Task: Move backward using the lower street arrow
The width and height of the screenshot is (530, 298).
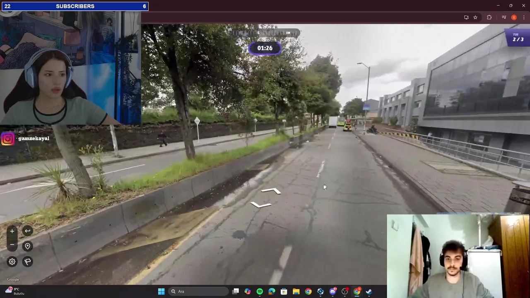Action: click(x=261, y=204)
